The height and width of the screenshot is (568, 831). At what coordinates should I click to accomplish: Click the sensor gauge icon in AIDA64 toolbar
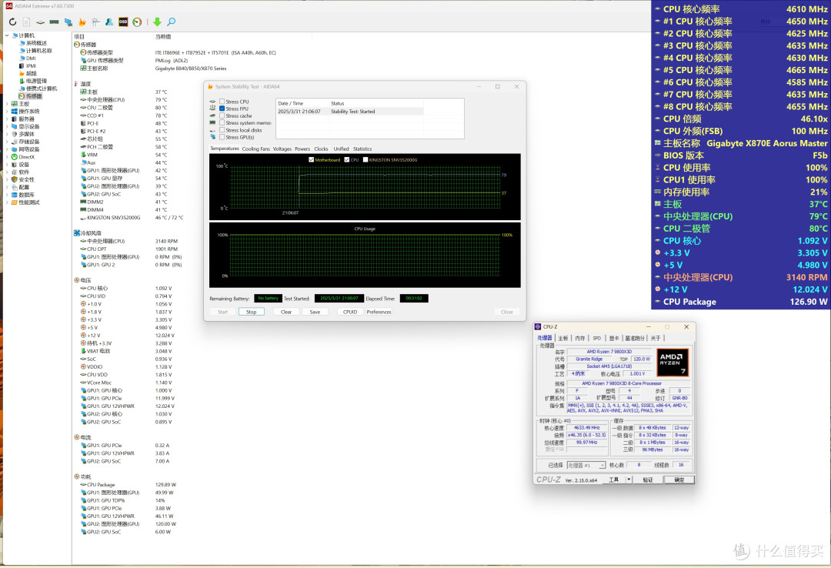(x=137, y=22)
